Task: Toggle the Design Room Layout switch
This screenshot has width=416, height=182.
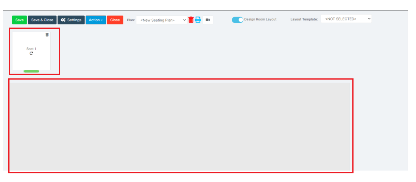Action: tap(237, 20)
